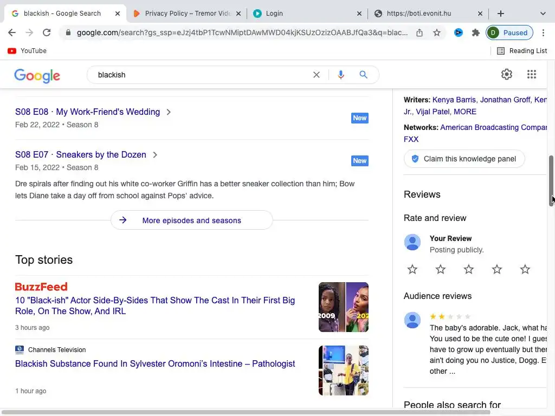The height and width of the screenshot is (416, 555).
Task: Click the vertical page scrollbar
Action: (551, 180)
